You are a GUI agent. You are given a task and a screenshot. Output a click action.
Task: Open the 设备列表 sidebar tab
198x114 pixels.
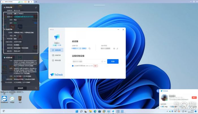57,55
